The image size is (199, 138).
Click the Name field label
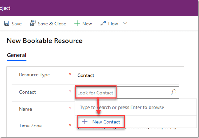click(x=25, y=109)
